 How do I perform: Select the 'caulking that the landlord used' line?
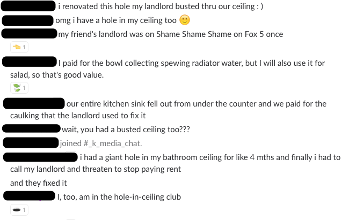pyautogui.click(x=78, y=116)
